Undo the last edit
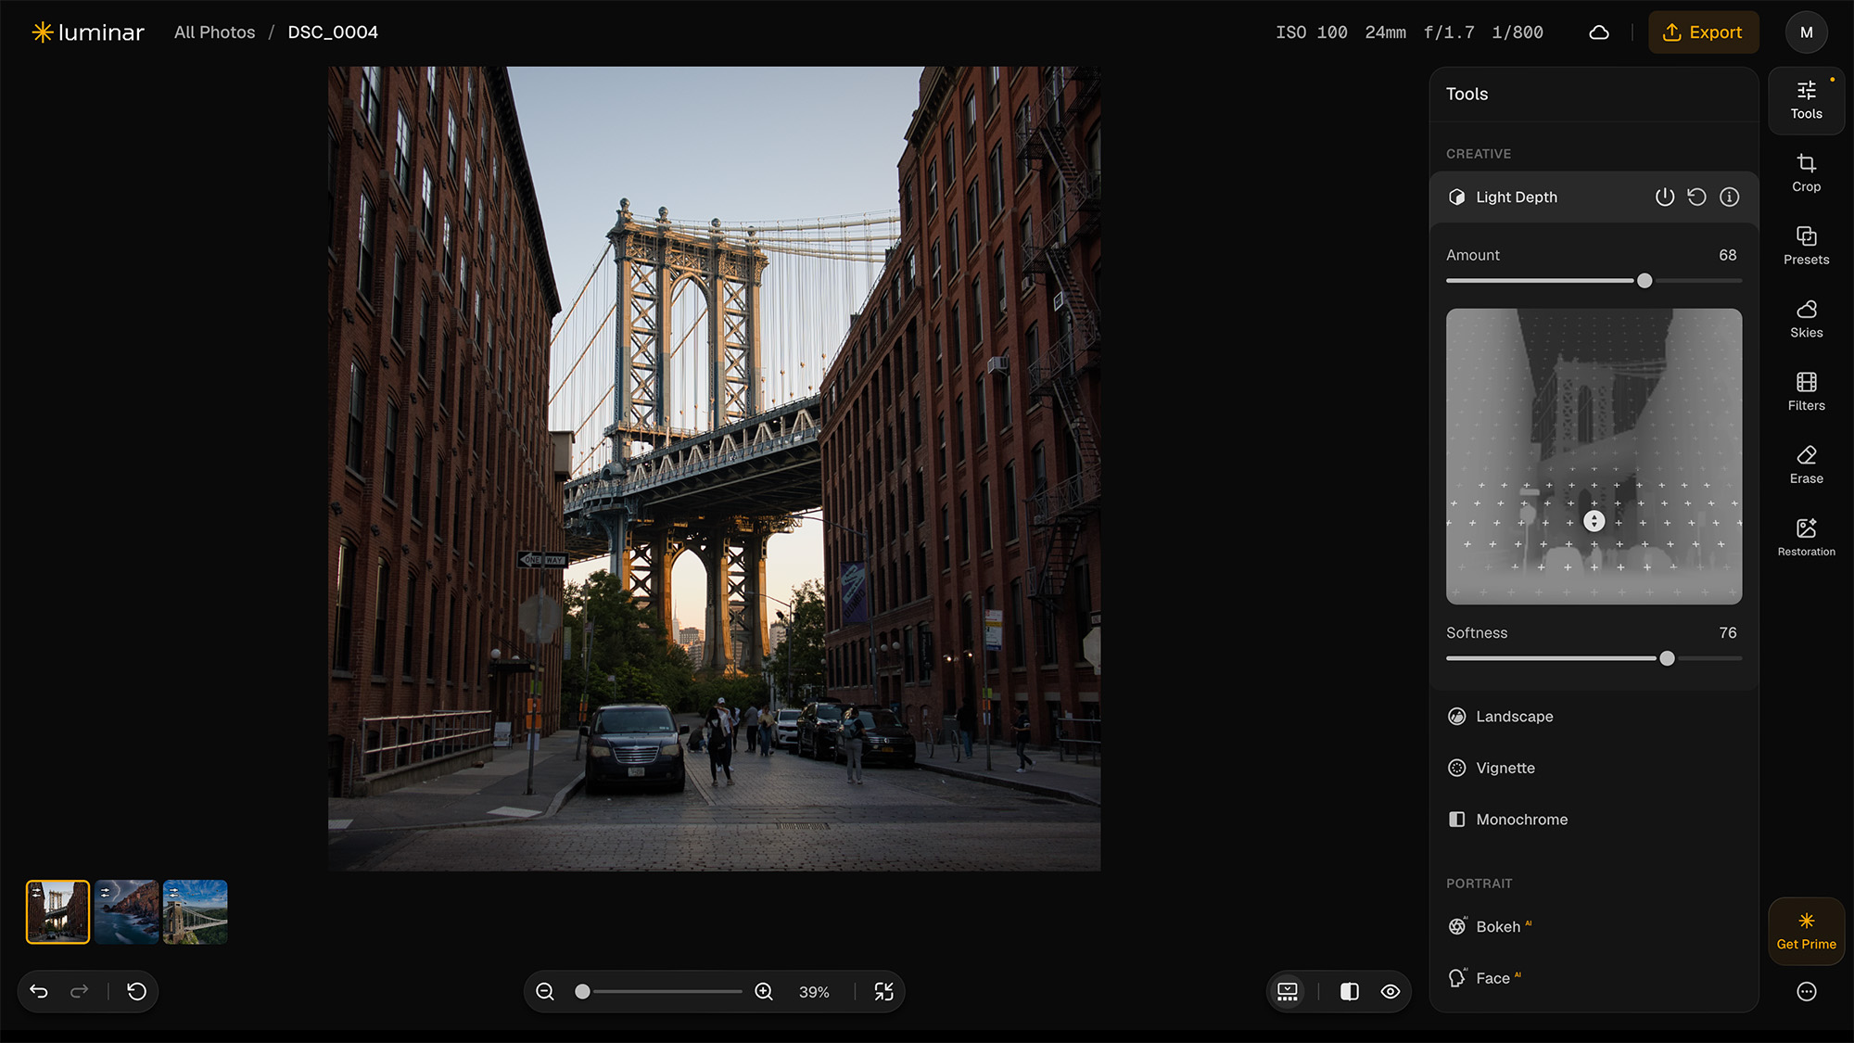The height and width of the screenshot is (1043, 1854). (x=39, y=991)
